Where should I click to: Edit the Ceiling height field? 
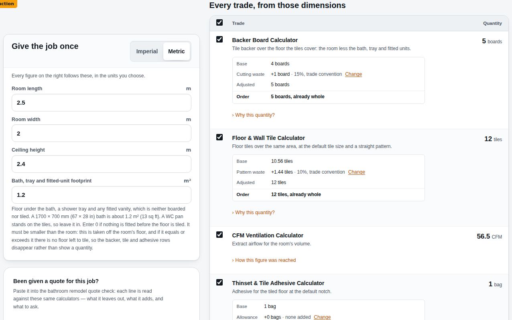[x=102, y=164]
